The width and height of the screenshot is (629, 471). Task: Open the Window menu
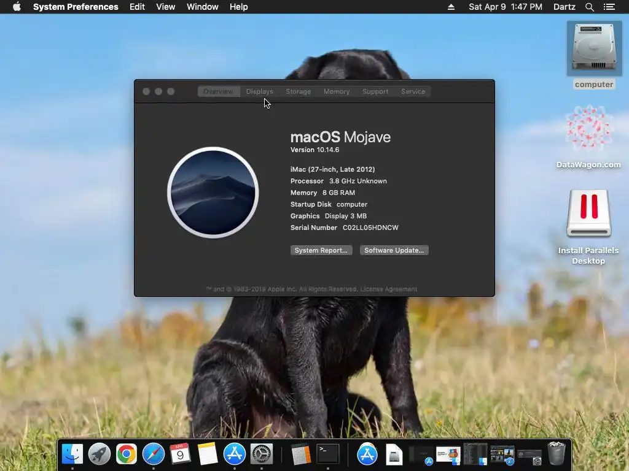202,7
